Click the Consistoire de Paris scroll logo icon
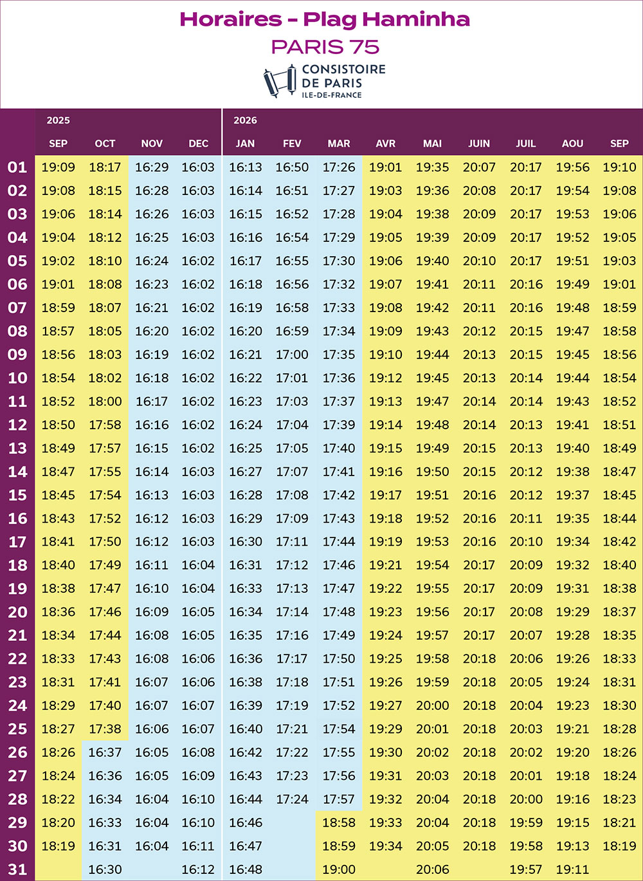The image size is (643, 881). pyautogui.click(x=279, y=82)
